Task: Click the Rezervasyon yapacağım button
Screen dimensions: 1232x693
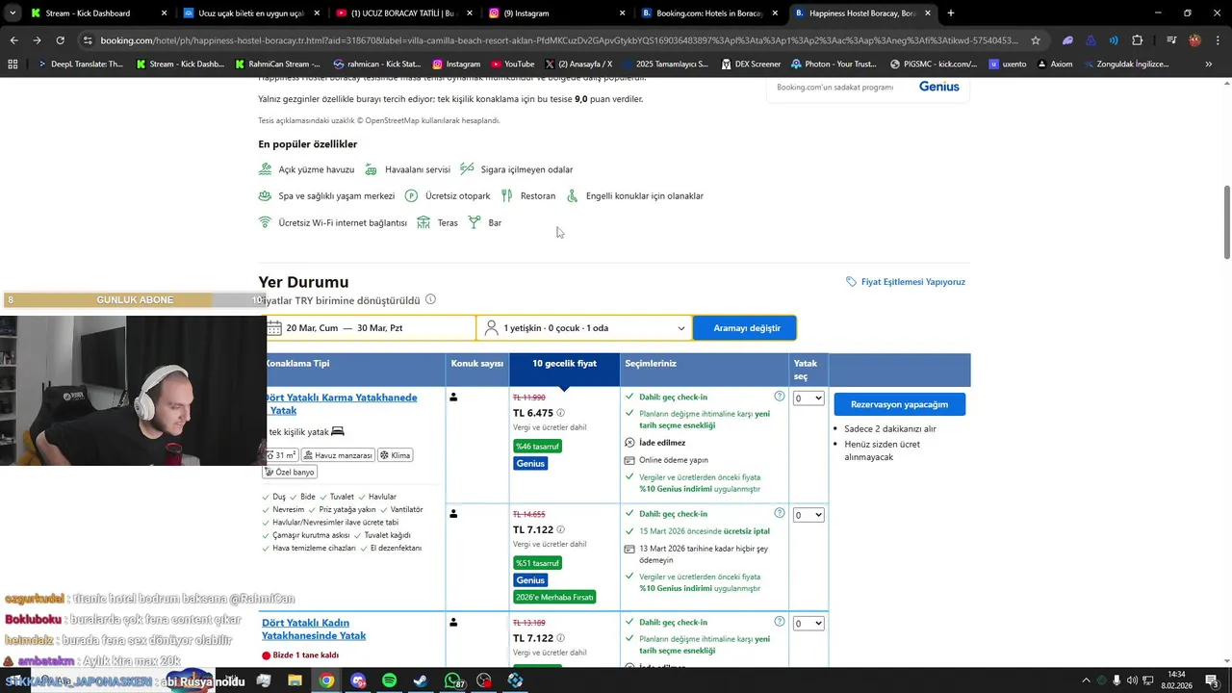Action: click(x=899, y=404)
